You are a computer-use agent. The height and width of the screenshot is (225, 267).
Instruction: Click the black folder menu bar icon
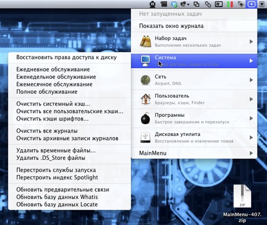(163, 4)
